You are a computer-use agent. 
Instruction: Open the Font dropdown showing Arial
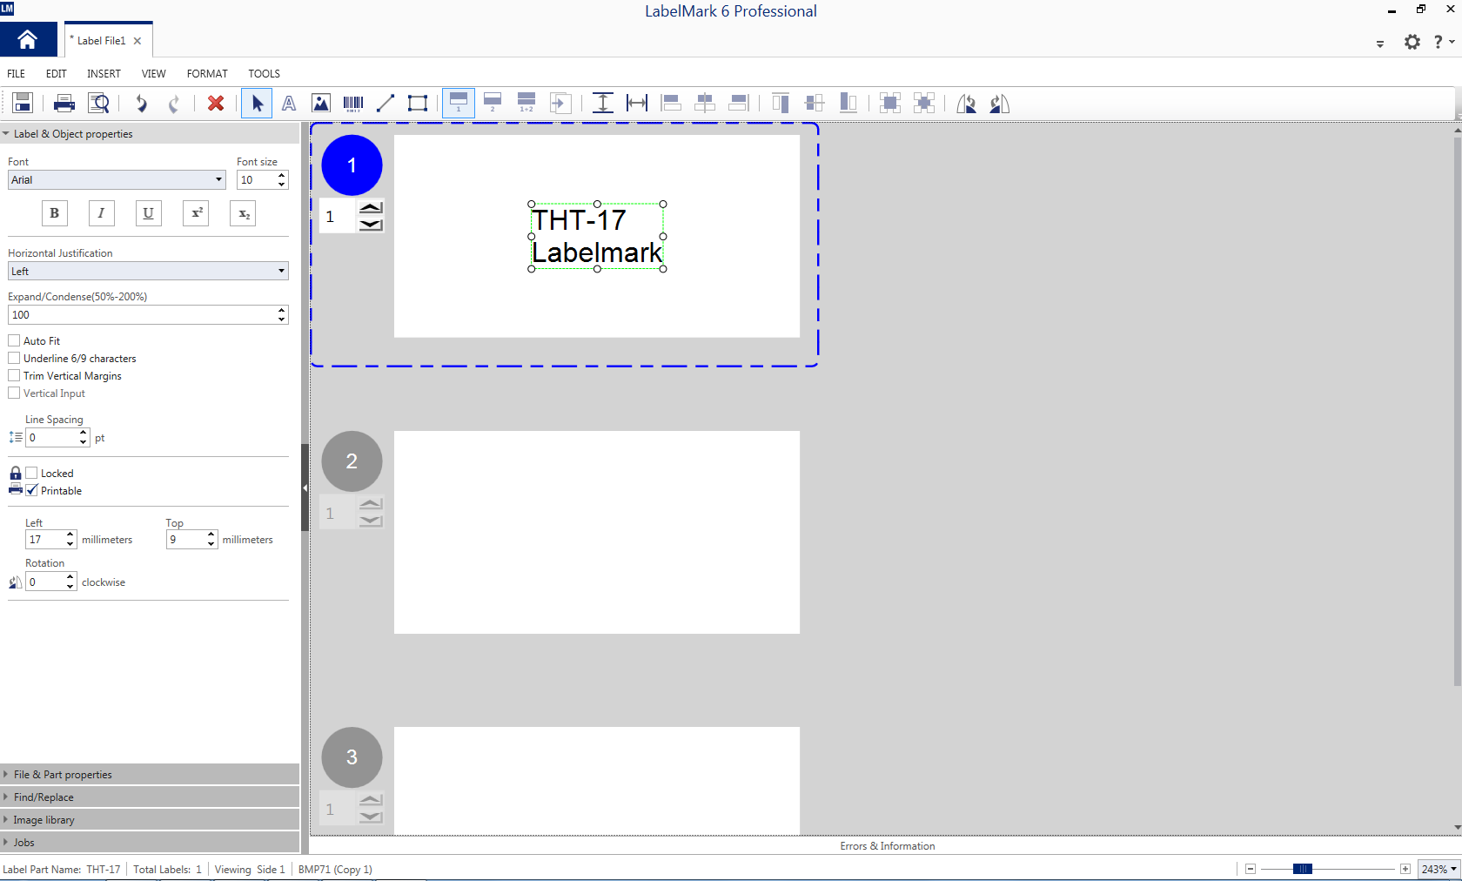117,179
